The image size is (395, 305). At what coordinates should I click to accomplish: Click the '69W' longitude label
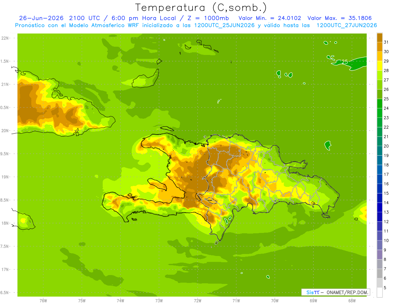(313, 301)
